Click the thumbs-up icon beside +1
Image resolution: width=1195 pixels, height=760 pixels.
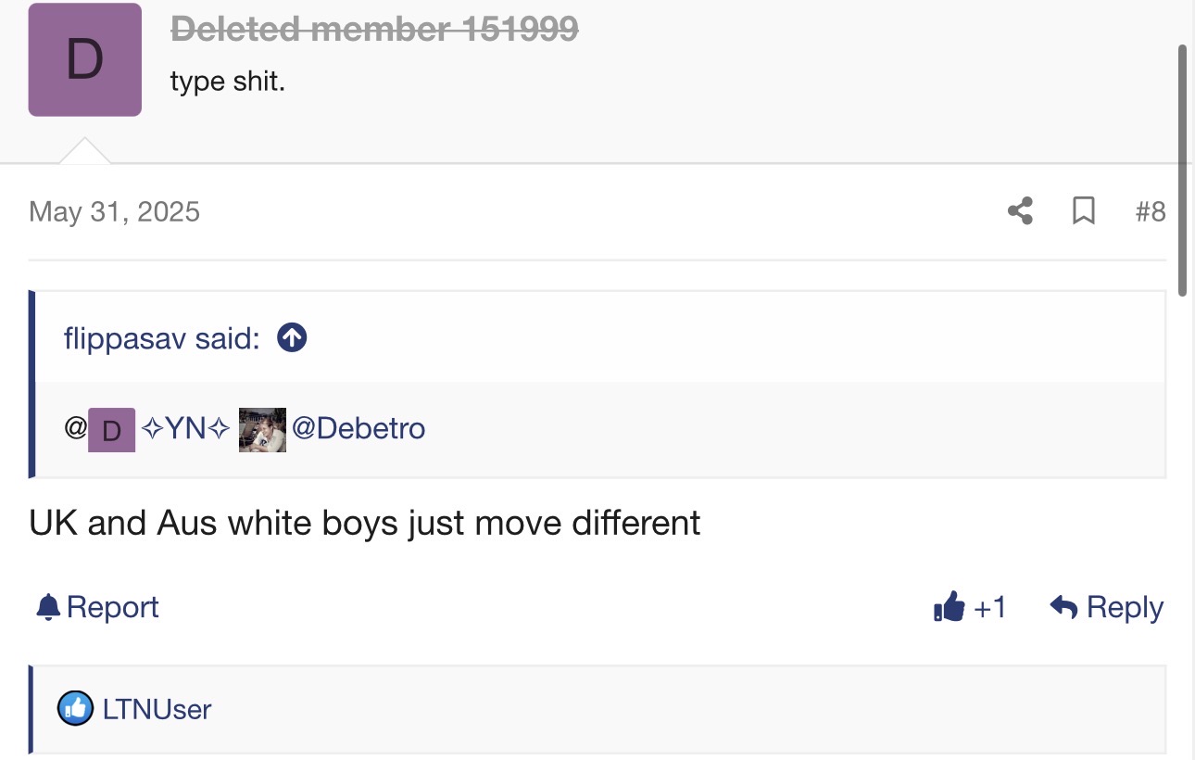[x=950, y=608]
